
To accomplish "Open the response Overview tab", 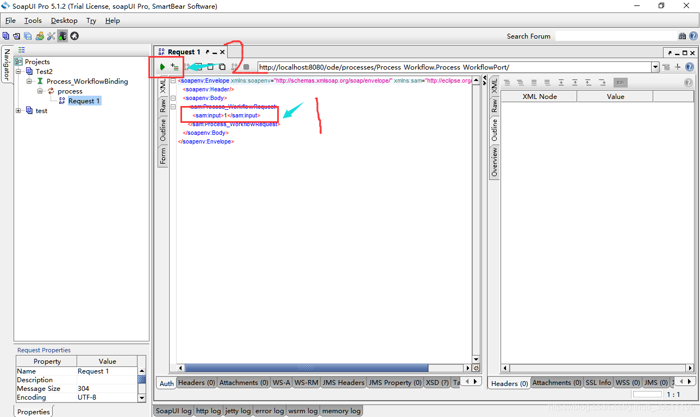I will click(494, 162).
